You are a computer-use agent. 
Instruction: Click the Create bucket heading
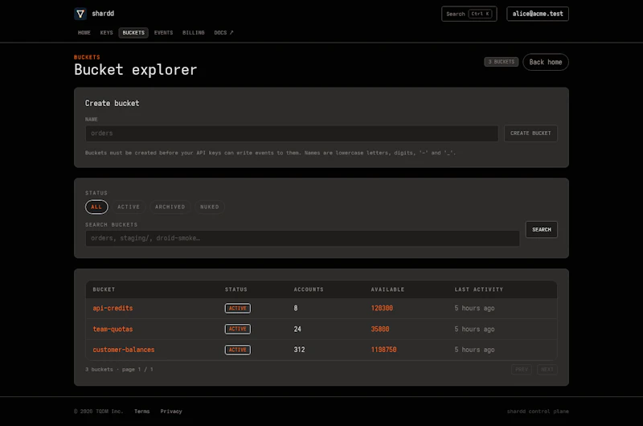(x=112, y=104)
